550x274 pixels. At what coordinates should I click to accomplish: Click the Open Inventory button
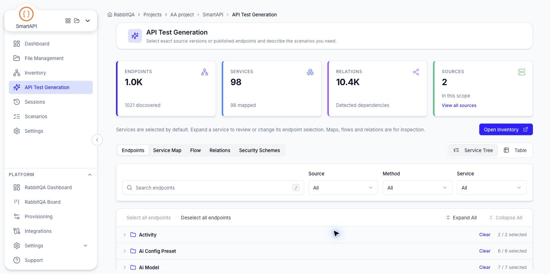coord(506,130)
